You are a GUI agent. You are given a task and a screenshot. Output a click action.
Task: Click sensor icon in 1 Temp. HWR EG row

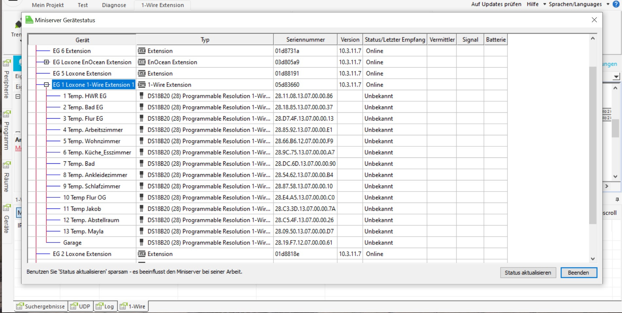coord(142,96)
